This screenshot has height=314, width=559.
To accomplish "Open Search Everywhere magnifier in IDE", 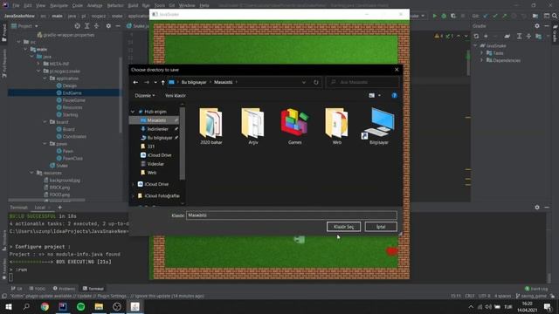I will point(555,16).
